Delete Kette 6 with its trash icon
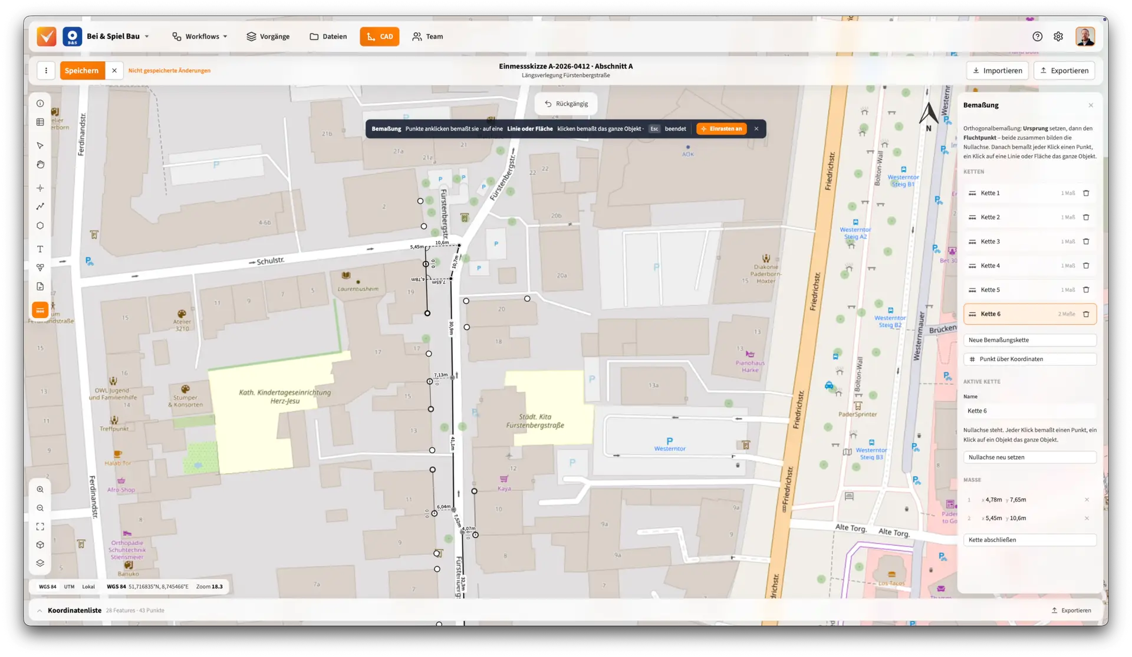This screenshot has height=657, width=1132. [1086, 314]
